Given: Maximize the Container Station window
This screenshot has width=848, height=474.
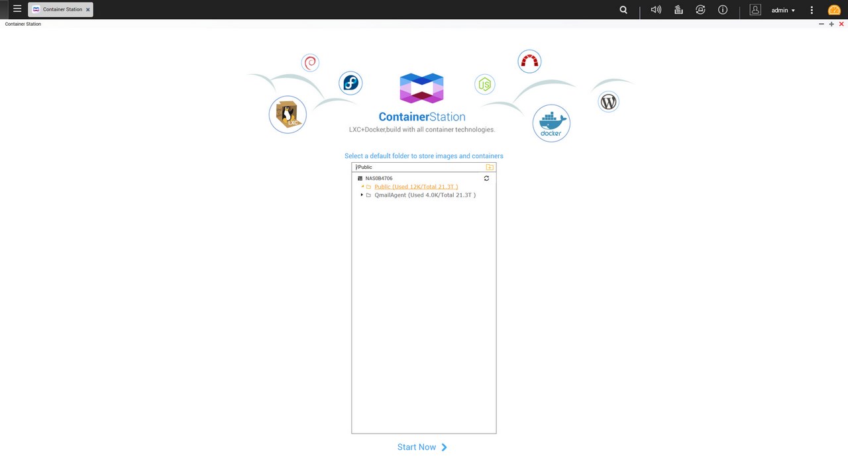Looking at the screenshot, I should point(831,24).
